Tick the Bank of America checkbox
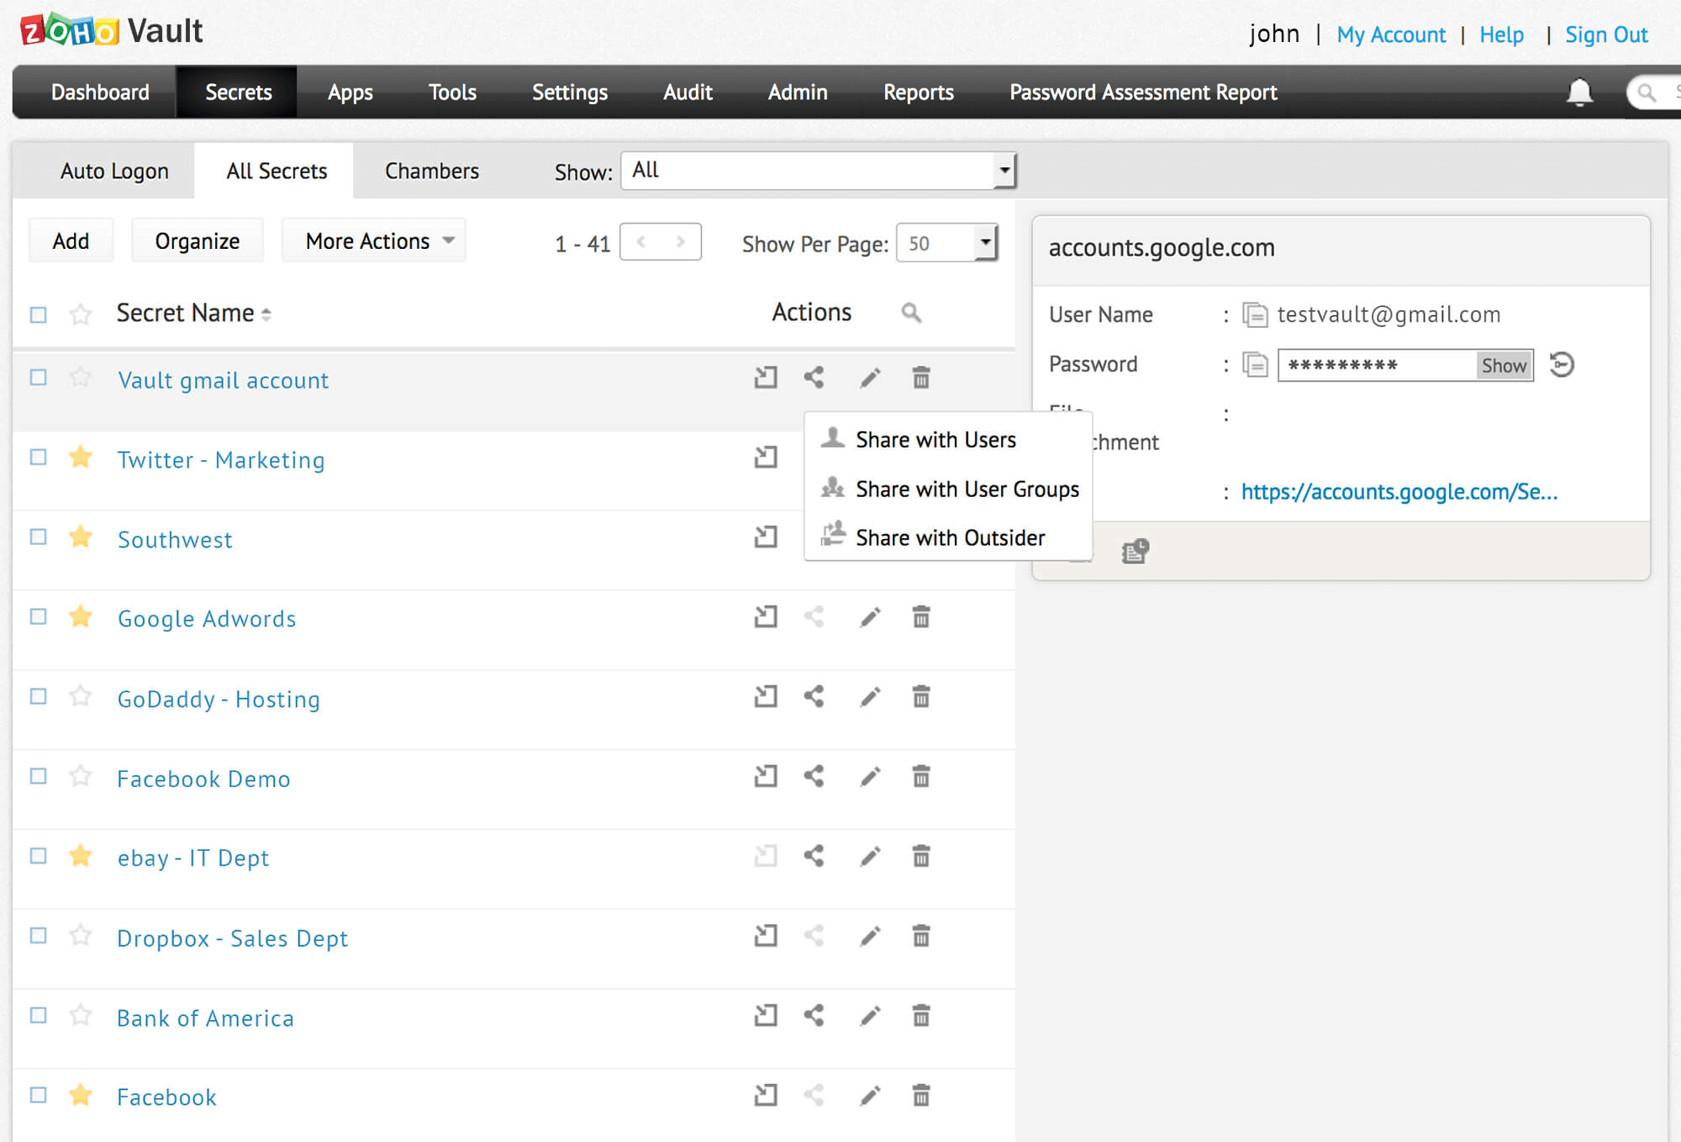The height and width of the screenshot is (1142, 1681). coord(39,1016)
